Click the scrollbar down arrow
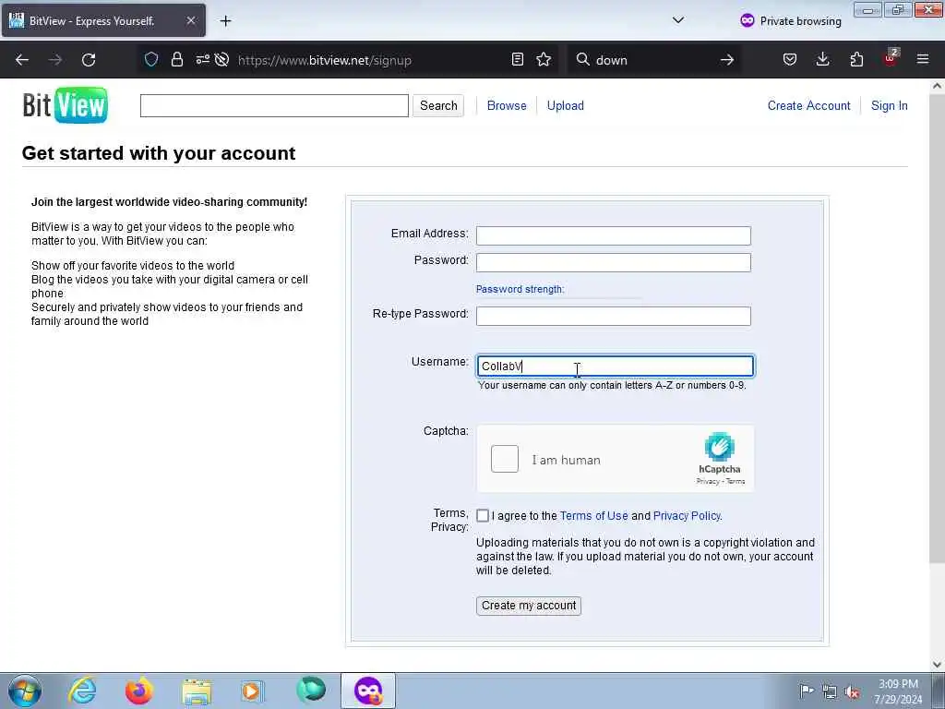This screenshot has width=945, height=709. (x=937, y=665)
